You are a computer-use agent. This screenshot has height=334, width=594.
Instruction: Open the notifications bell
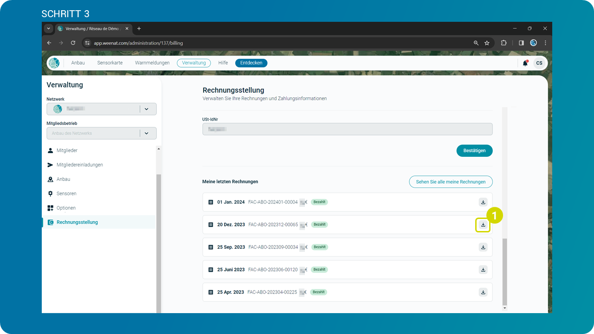pyautogui.click(x=525, y=63)
